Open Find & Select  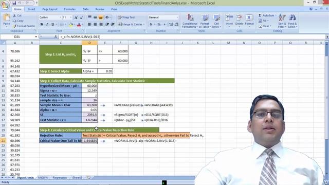coord(293,21)
